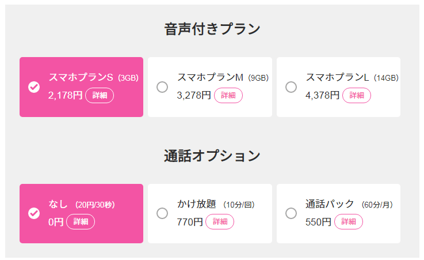Click the 550円 price text
This screenshot has width=424, height=260.
[318, 222]
